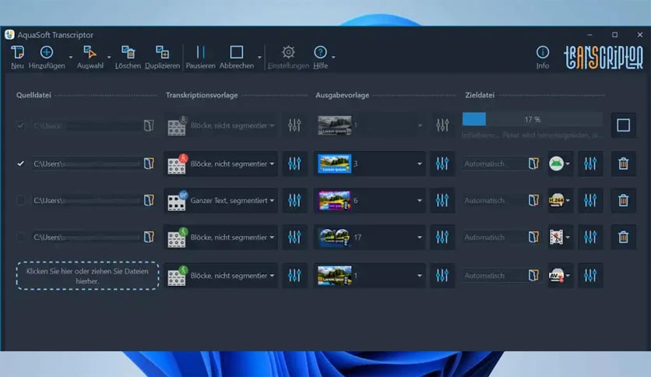Adjust output template 3 settings sliders
The height and width of the screenshot is (377, 651).
[x=442, y=164]
